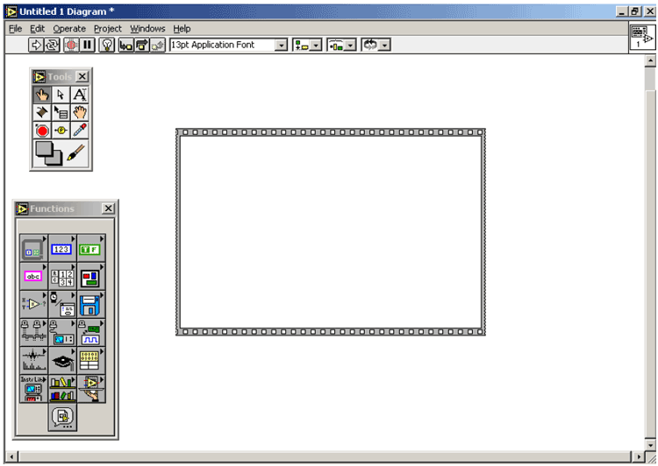
Task: Click the Step Out button
Action: coord(158,45)
